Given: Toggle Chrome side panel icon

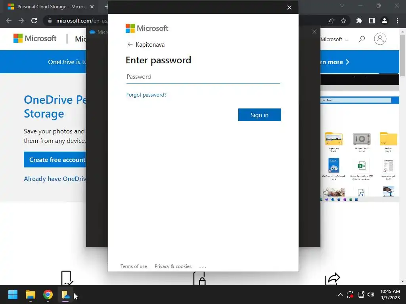Looking at the screenshot, I should pyautogui.click(x=372, y=21).
